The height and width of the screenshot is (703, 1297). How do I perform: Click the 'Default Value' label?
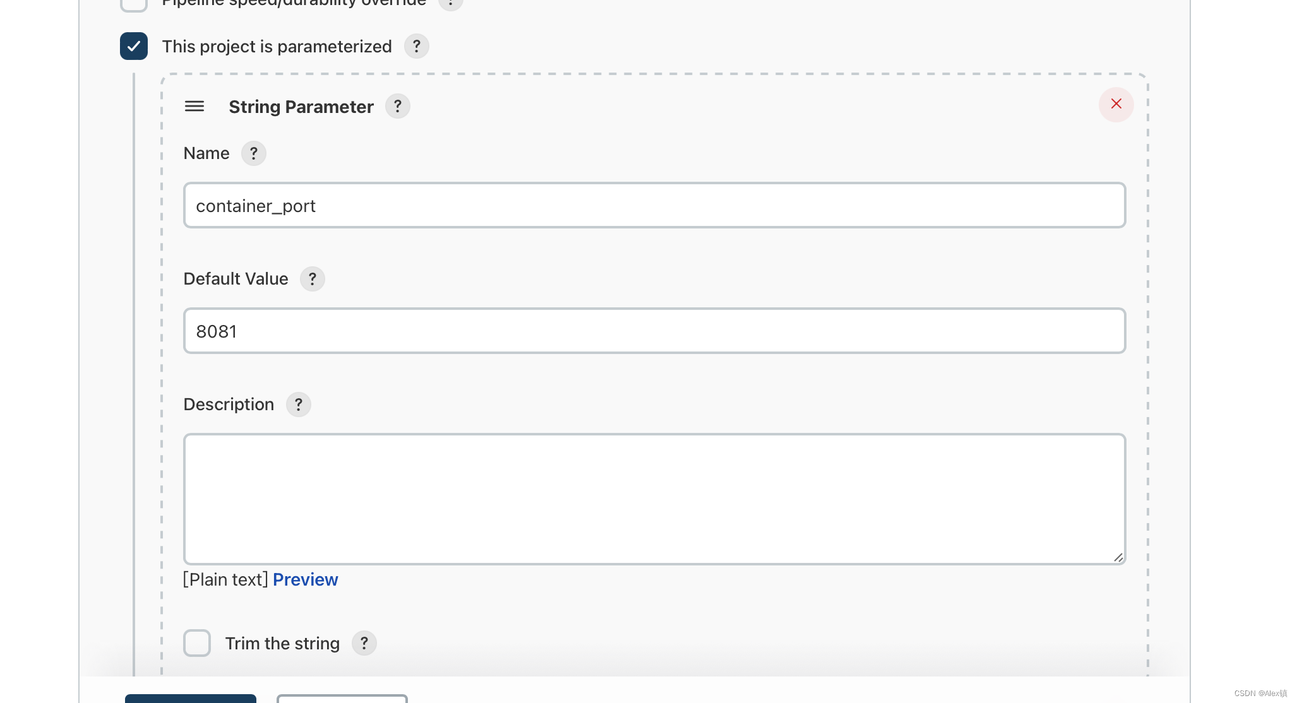236,279
